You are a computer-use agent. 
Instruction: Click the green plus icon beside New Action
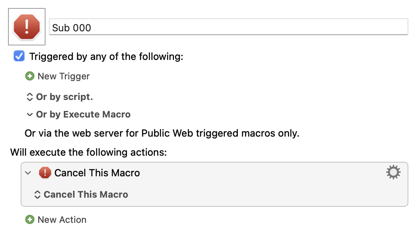[30, 220]
